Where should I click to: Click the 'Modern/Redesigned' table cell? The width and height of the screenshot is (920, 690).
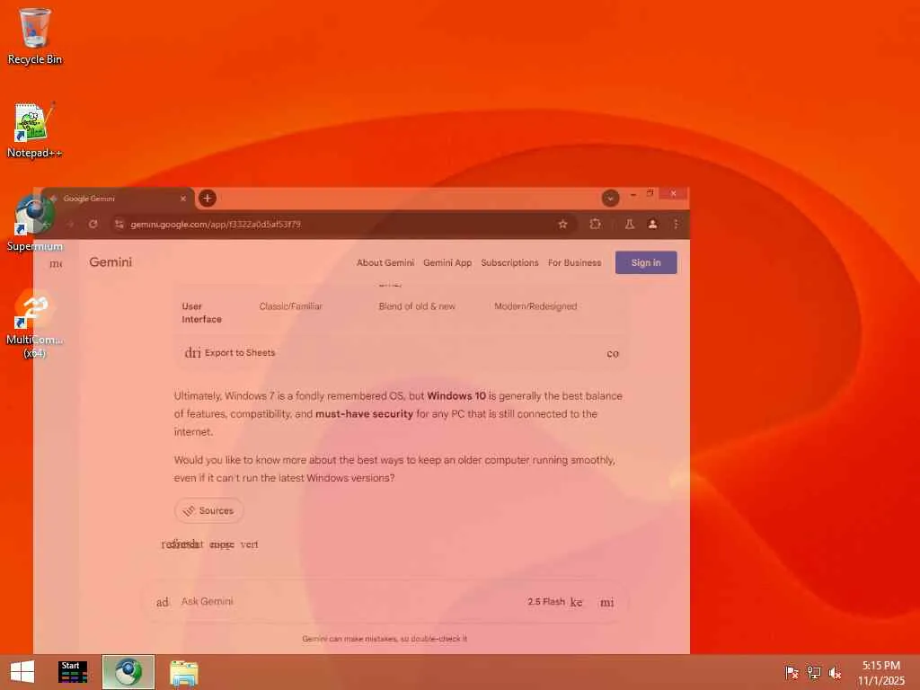pos(535,306)
